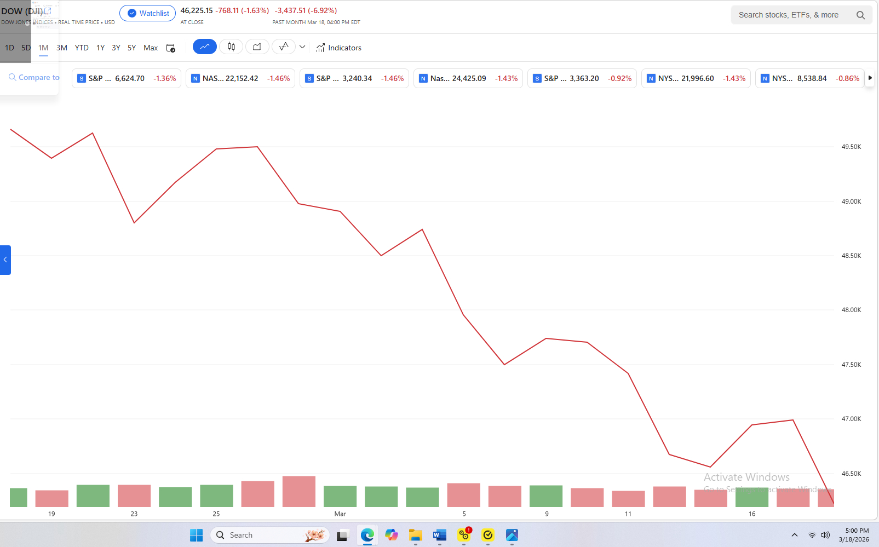879x547 pixels.
Task: Click the magnifier icon in stock search
Action: coord(860,15)
